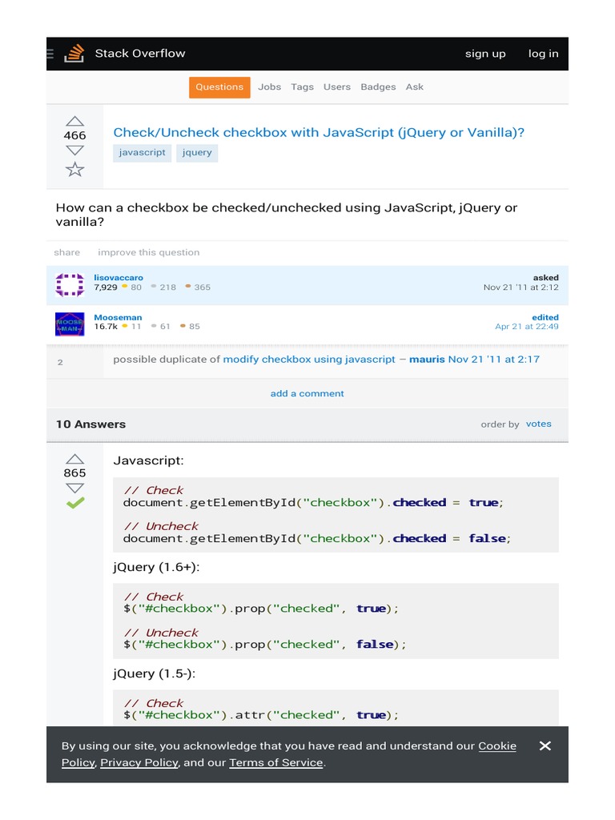The image size is (615, 820).
Task: Click the sign up button
Action: tap(485, 54)
